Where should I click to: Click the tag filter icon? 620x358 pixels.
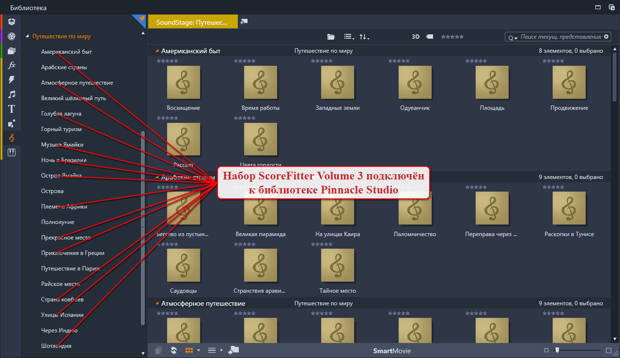[x=430, y=37]
